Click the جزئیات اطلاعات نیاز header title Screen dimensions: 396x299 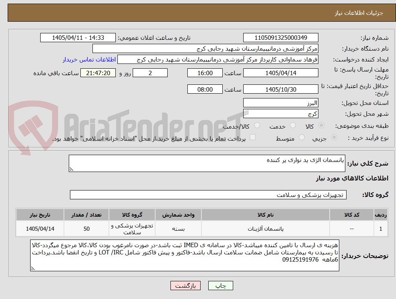coord(359,13)
